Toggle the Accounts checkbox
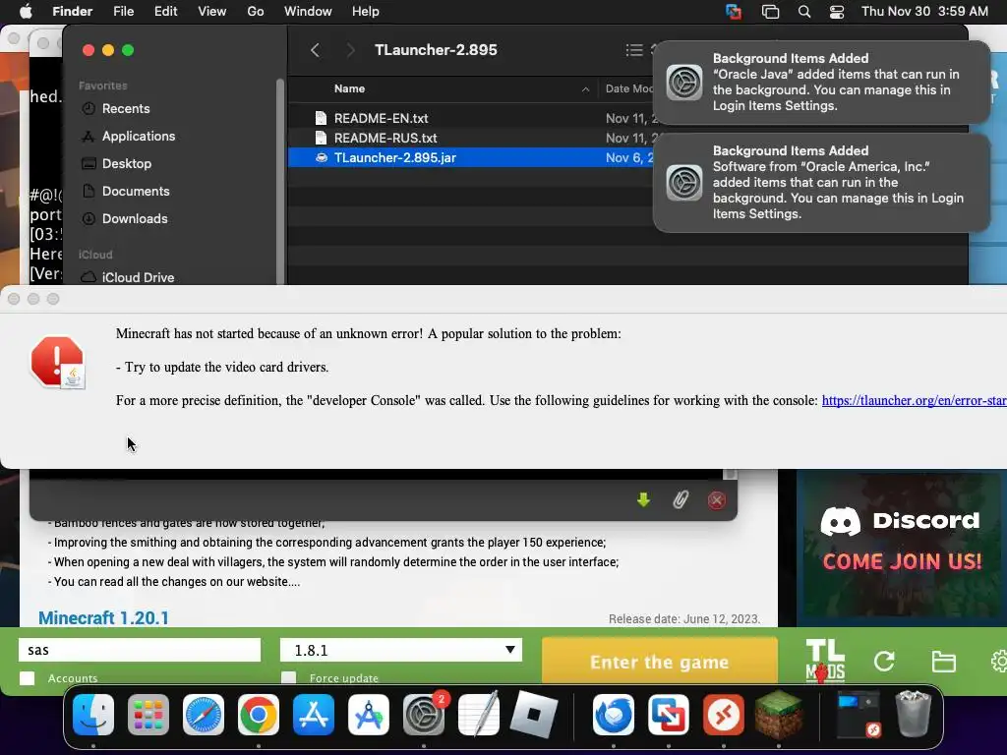The image size is (1007, 755). 27,678
